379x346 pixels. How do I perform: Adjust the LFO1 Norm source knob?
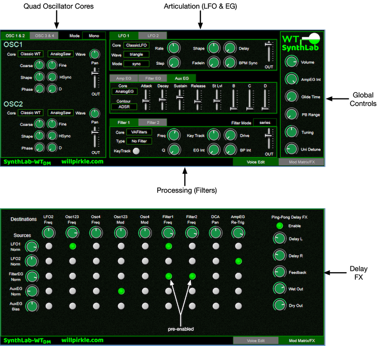click(x=32, y=247)
